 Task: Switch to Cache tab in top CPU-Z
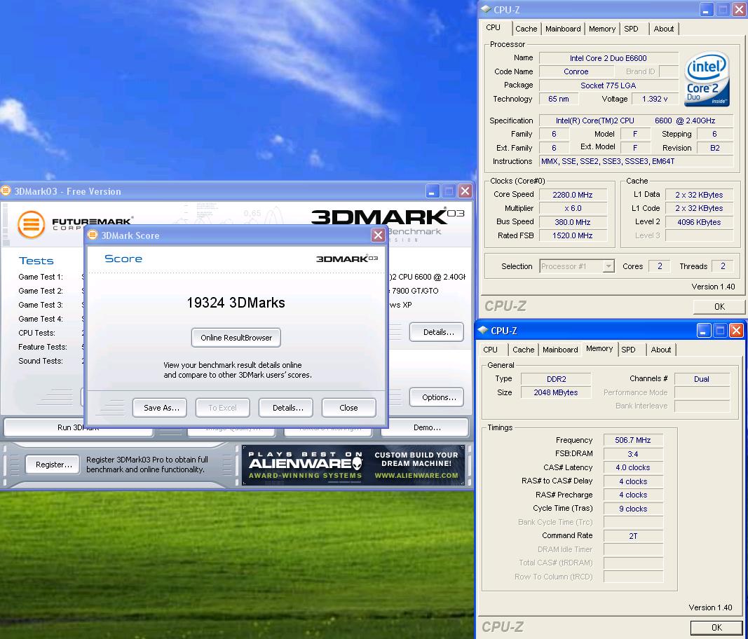pos(526,29)
